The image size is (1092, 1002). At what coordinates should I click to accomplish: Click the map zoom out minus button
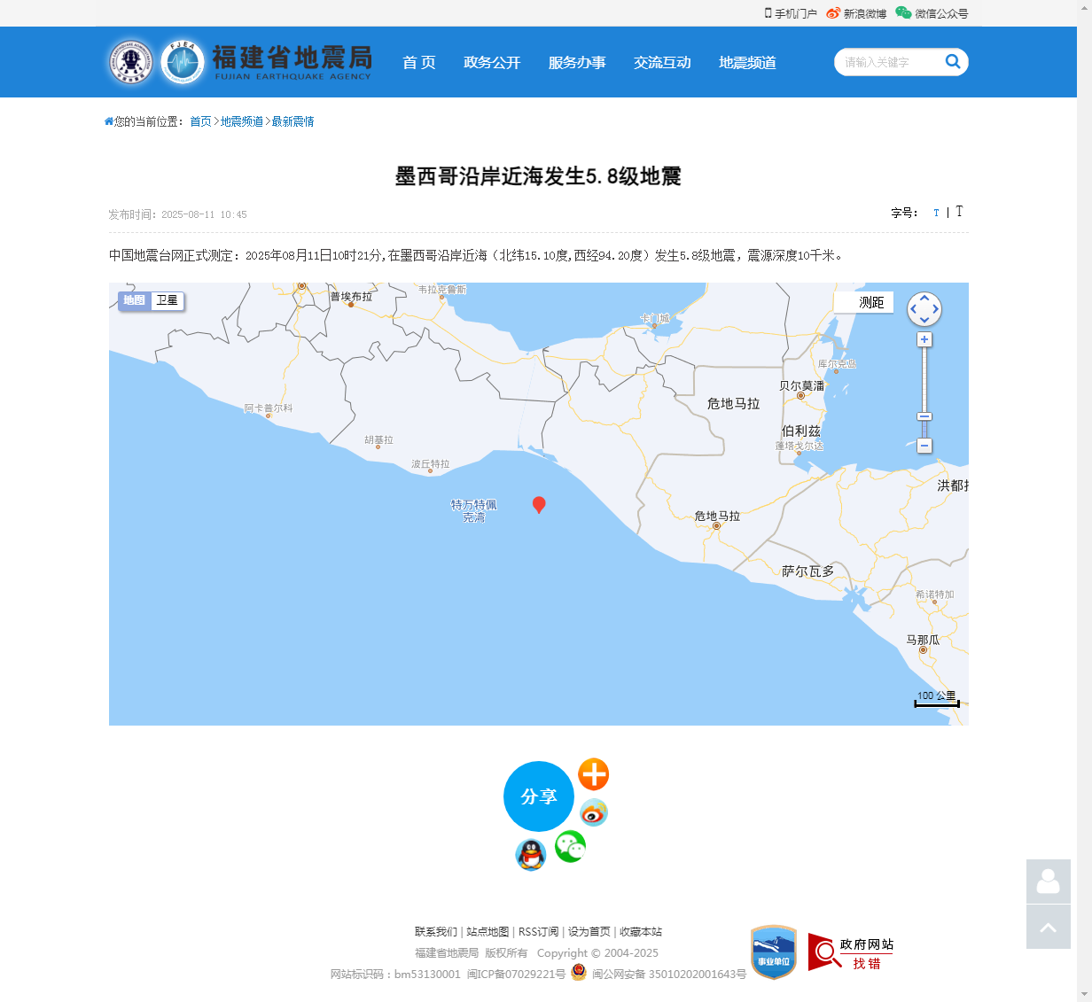click(924, 446)
